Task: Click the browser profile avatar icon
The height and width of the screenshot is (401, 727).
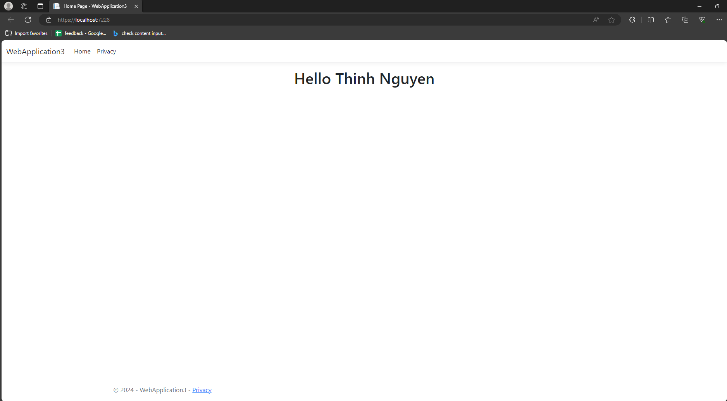Action: tap(9, 6)
